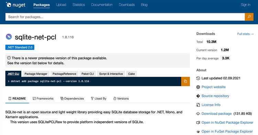Click the clock icon beside Last updated
This screenshot has width=258, height=135.
coord(198,78)
